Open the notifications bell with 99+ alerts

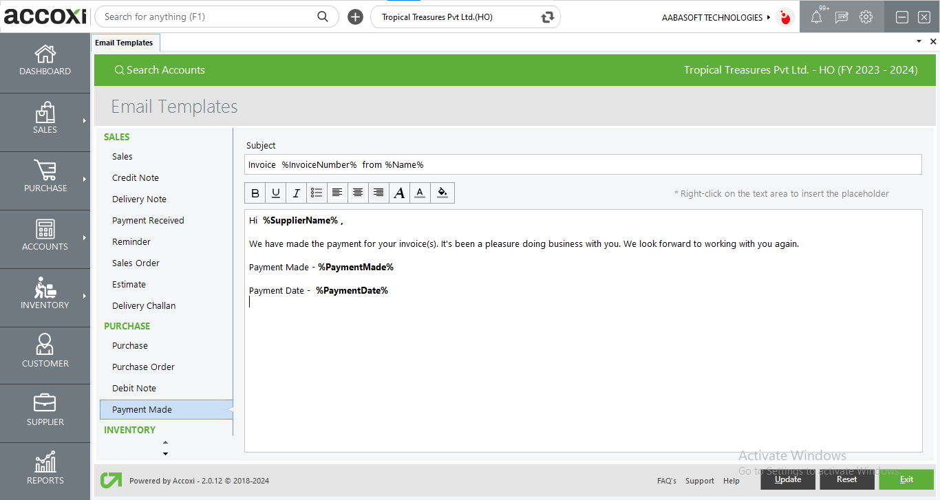click(x=816, y=17)
